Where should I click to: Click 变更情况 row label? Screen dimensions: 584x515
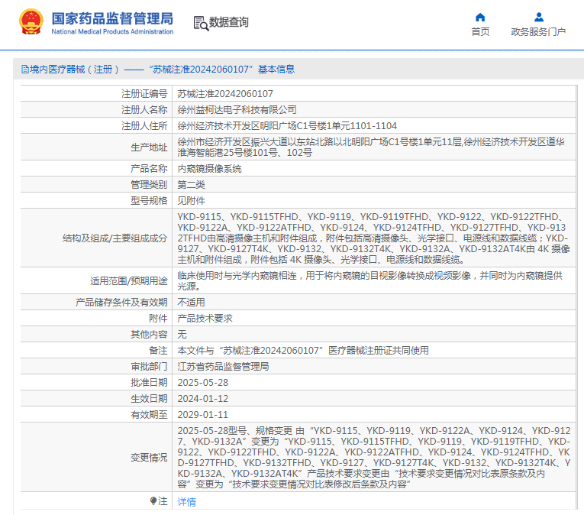[149, 457]
